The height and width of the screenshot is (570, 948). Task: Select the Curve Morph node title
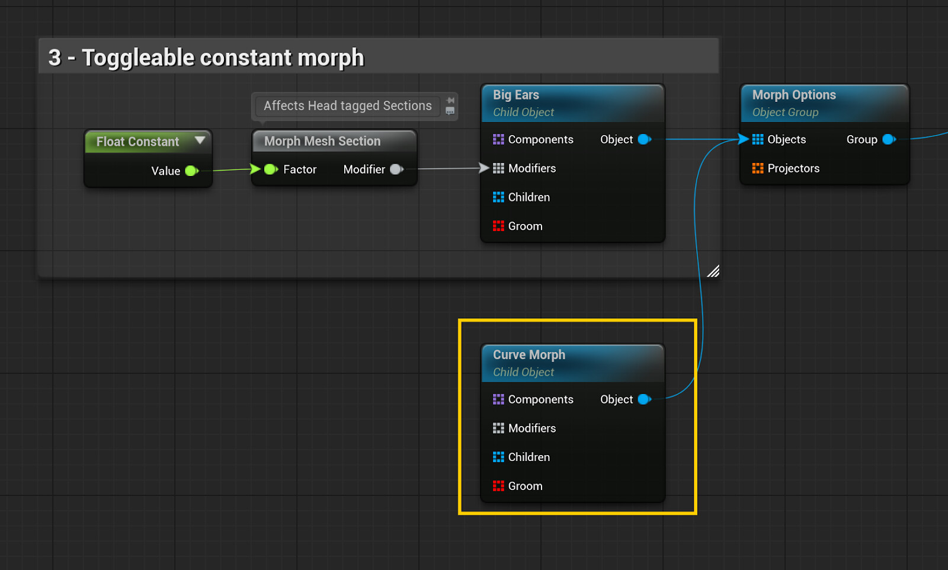(529, 355)
